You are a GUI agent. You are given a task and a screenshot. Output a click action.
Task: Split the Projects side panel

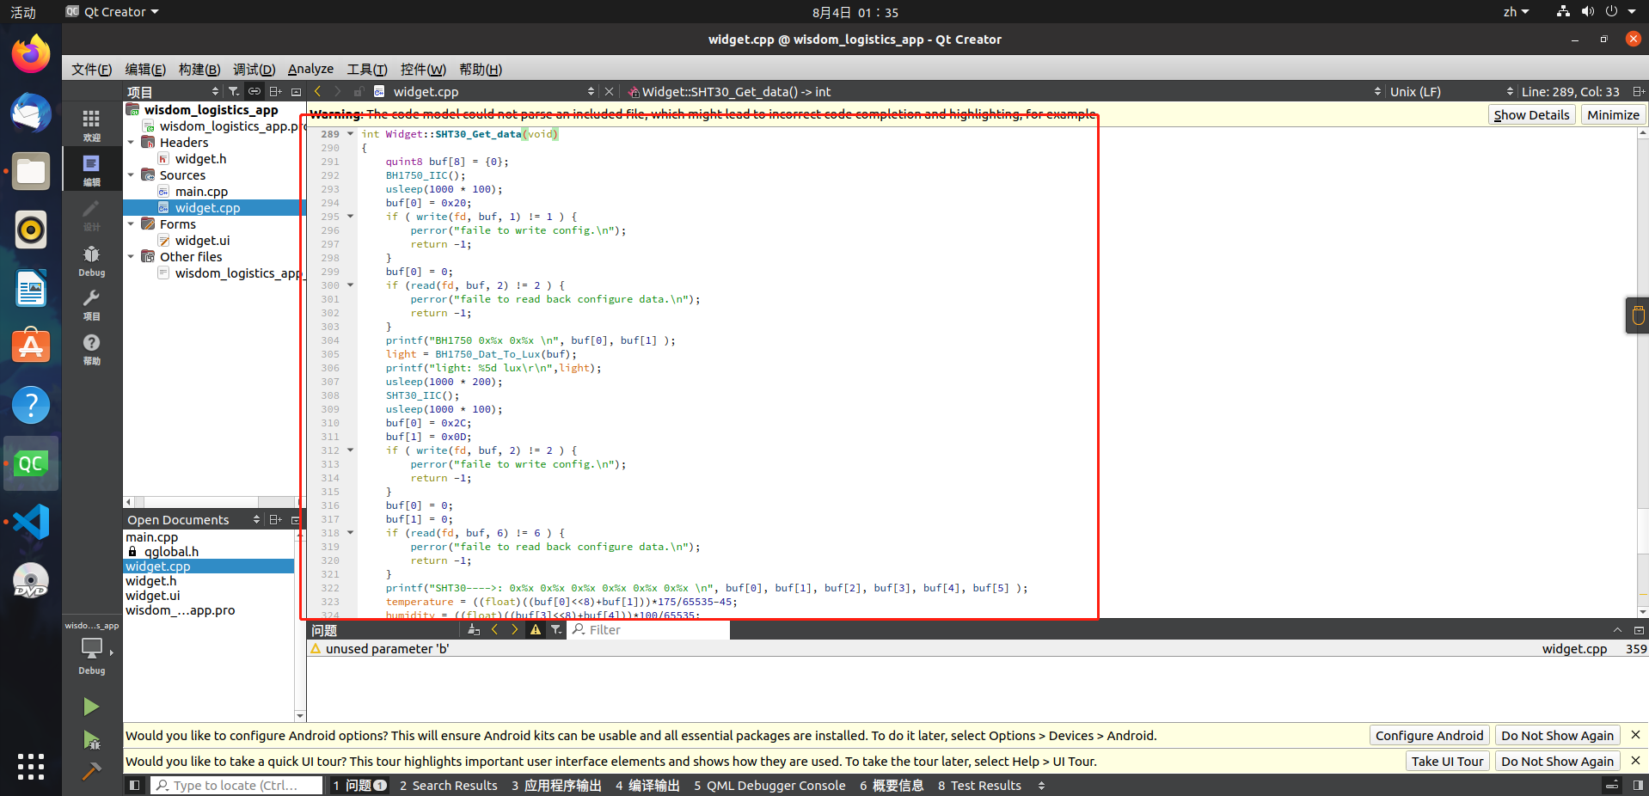click(x=275, y=91)
